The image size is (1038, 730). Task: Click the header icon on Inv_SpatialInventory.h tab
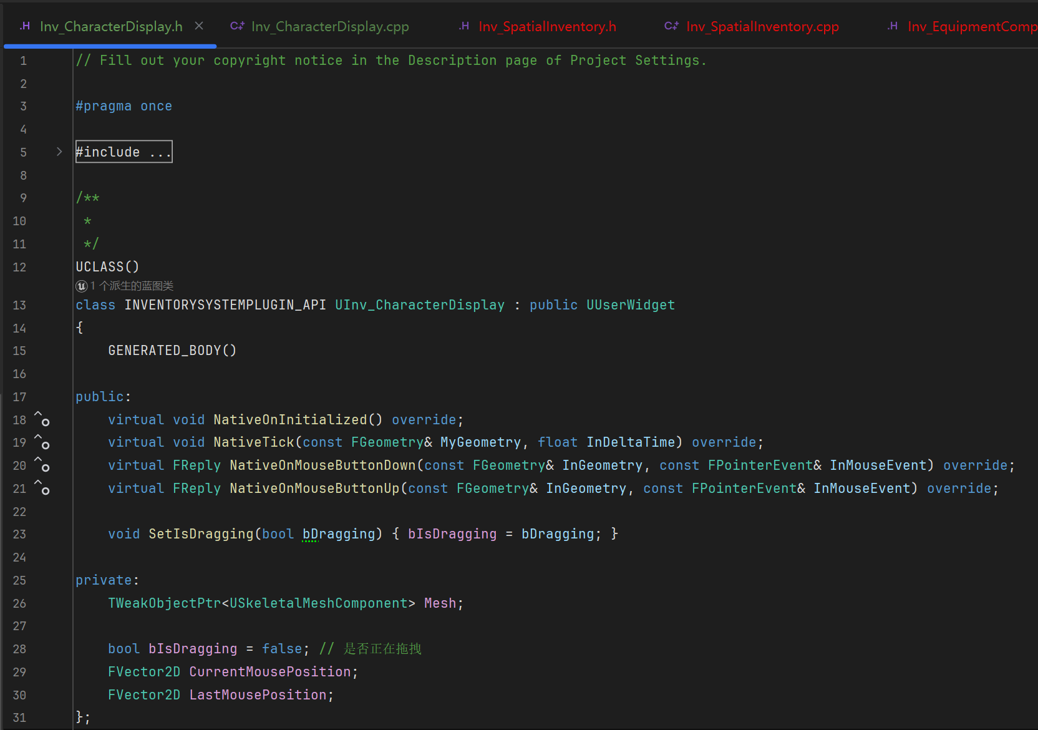tap(464, 26)
